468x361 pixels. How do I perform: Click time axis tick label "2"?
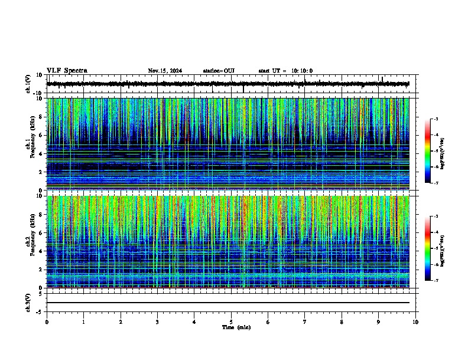click(x=121, y=321)
